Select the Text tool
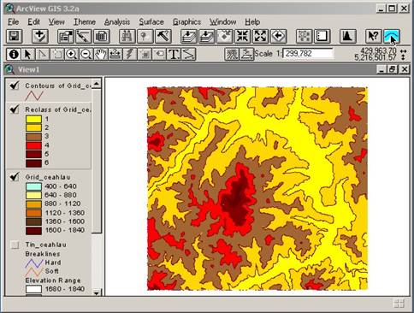 174,54
